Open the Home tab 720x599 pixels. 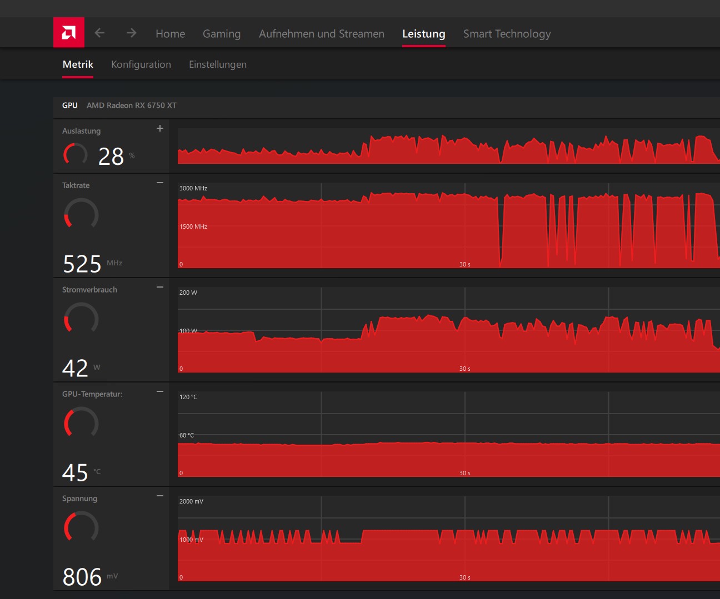170,34
